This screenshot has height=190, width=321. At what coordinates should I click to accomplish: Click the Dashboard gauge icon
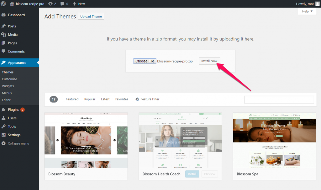point(3,15)
